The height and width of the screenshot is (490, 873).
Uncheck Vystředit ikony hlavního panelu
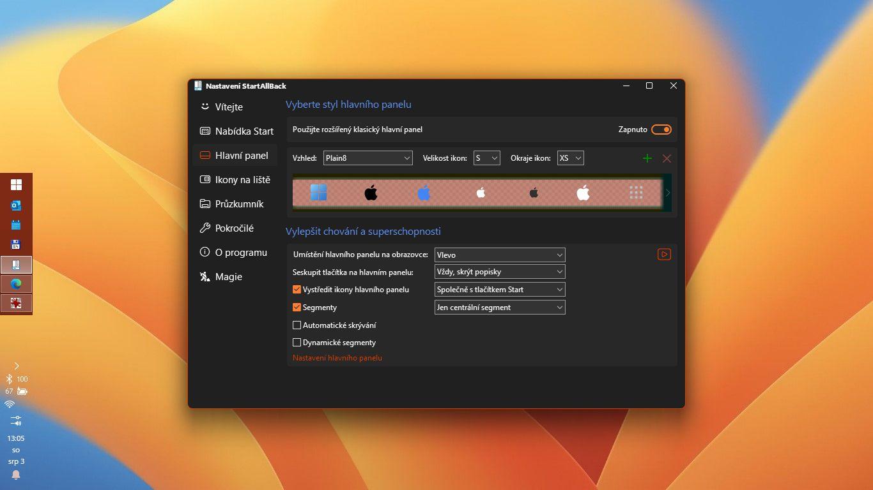(297, 289)
